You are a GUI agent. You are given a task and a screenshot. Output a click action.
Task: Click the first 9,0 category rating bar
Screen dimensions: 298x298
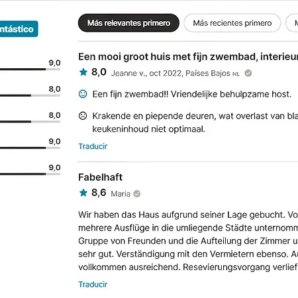pyautogui.click(x=30, y=70)
